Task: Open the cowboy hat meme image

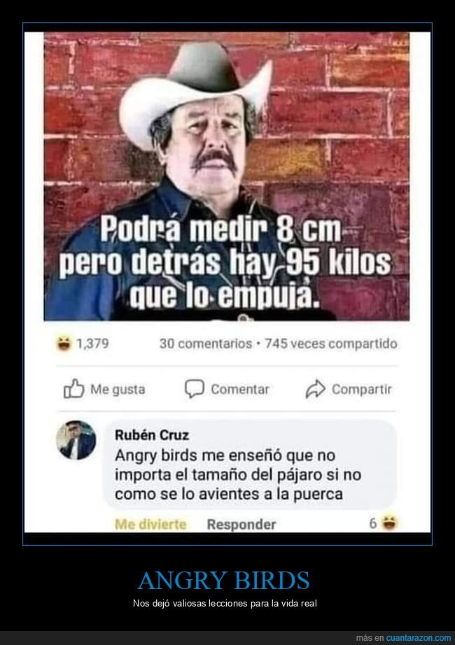Action: pyautogui.click(x=227, y=176)
